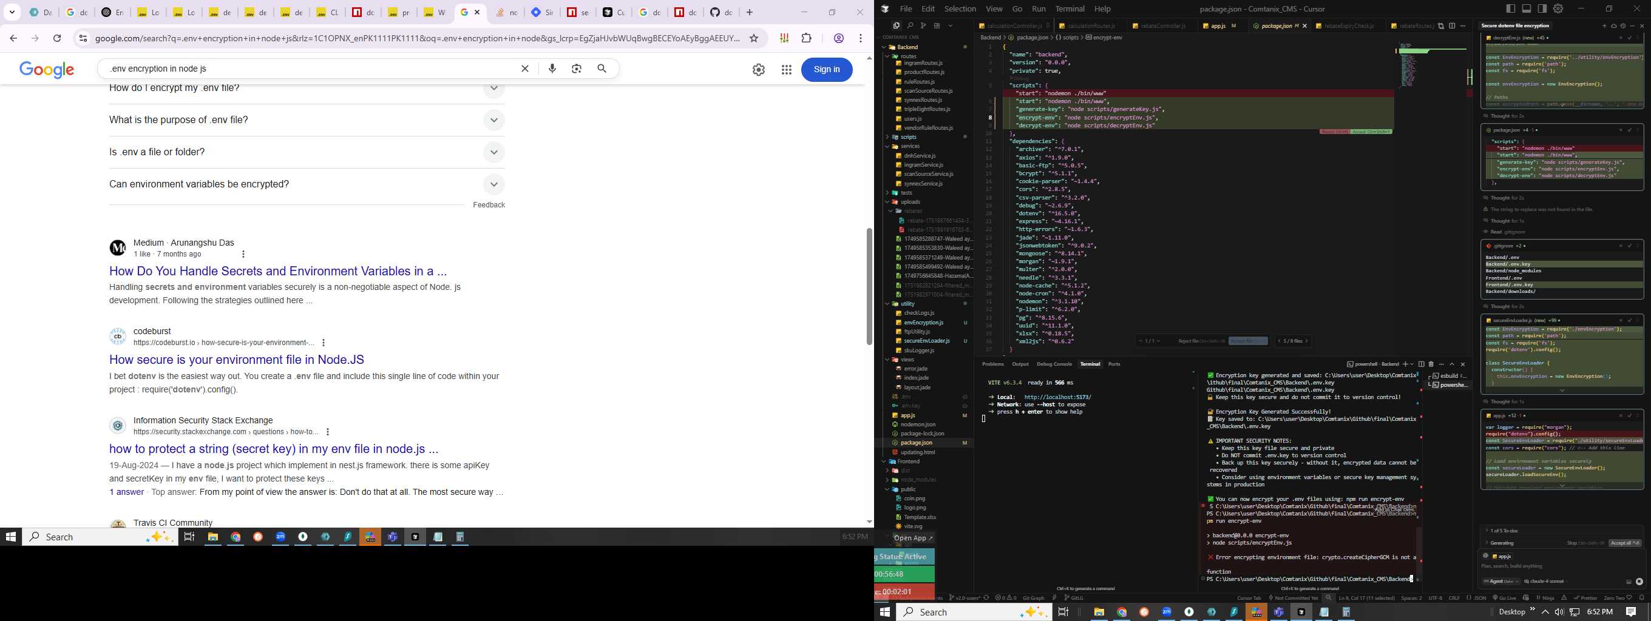Open the Run menu in Cursor
1651x621 pixels.
coord(1039,9)
